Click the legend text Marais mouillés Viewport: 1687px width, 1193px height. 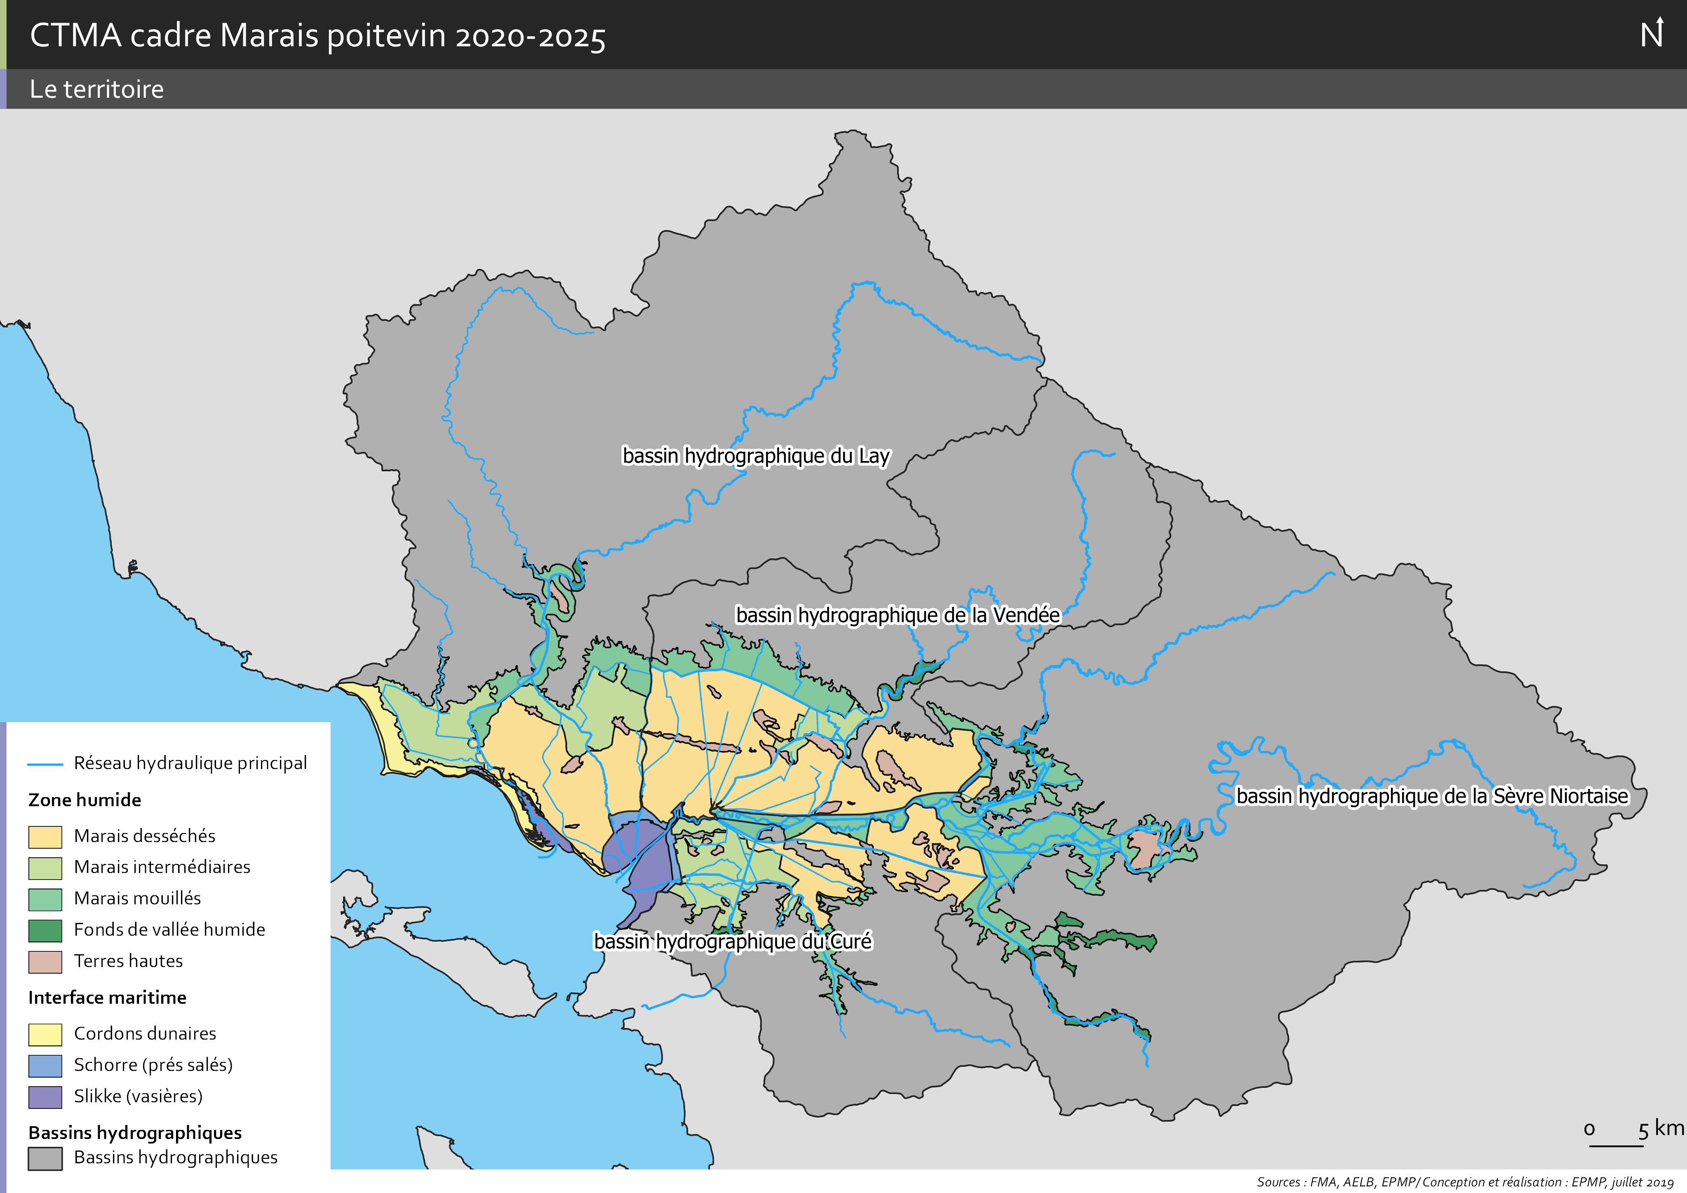point(137,898)
